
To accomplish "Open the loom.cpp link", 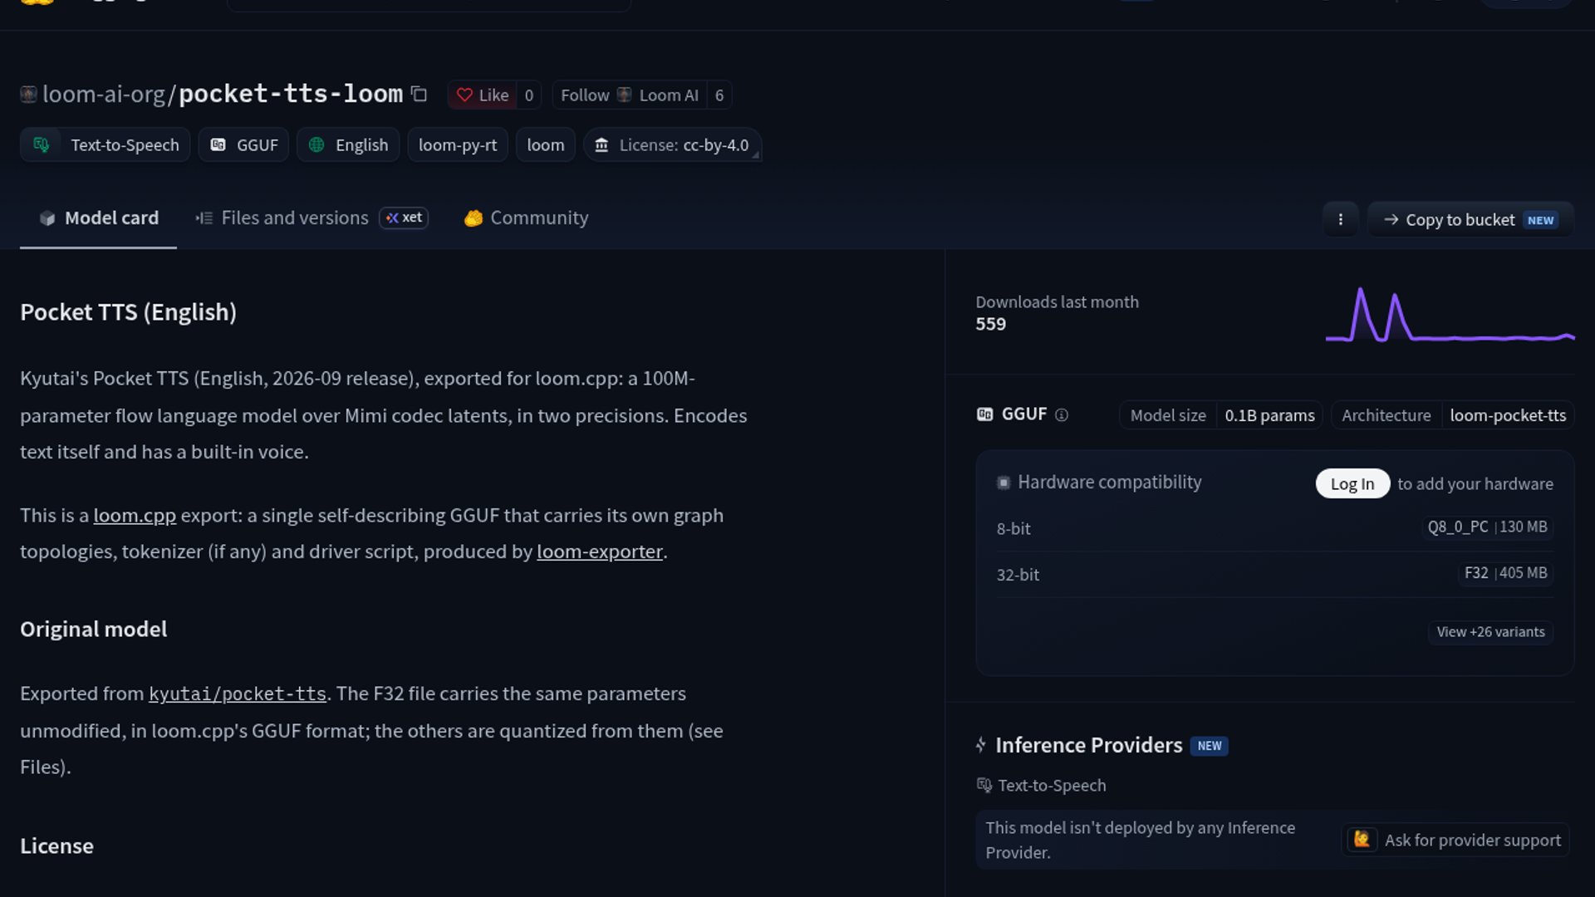I will tap(135, 515).
